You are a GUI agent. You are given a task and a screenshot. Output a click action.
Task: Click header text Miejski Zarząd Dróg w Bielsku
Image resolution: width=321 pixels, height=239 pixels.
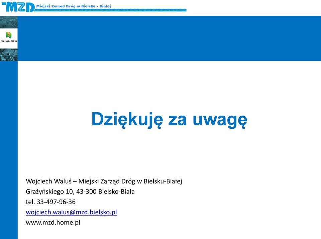[74, 6]
